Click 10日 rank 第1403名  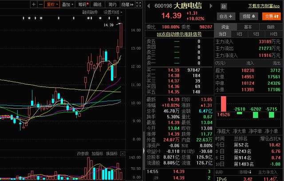244,164
